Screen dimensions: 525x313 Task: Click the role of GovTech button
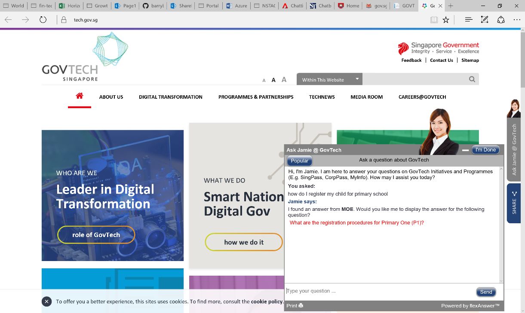click(x=96, y=235)
